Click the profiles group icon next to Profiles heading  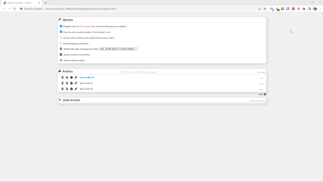click(60, 71)
